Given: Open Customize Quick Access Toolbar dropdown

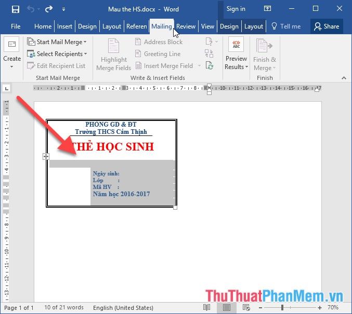Looking at the screenshot, I should point(64,9).
